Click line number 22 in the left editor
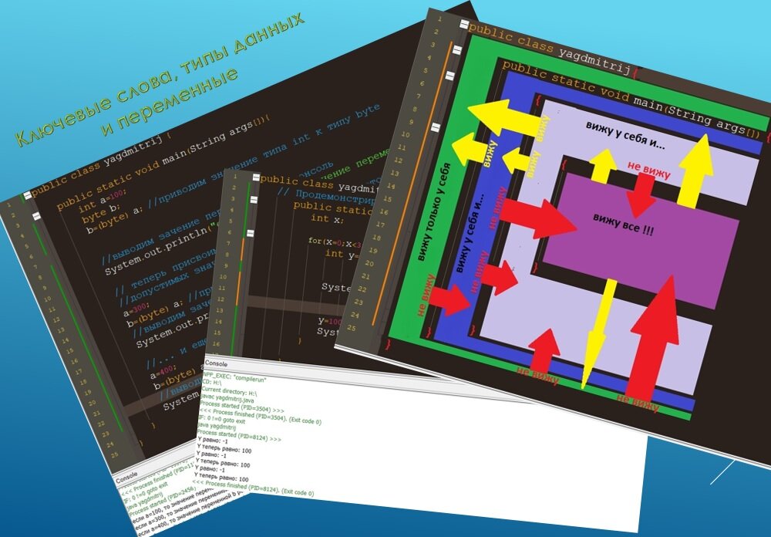Screen dimensions: 771x537 (x=100, y=424)
